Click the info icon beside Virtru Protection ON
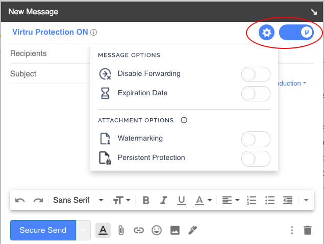 click(93, 33)
